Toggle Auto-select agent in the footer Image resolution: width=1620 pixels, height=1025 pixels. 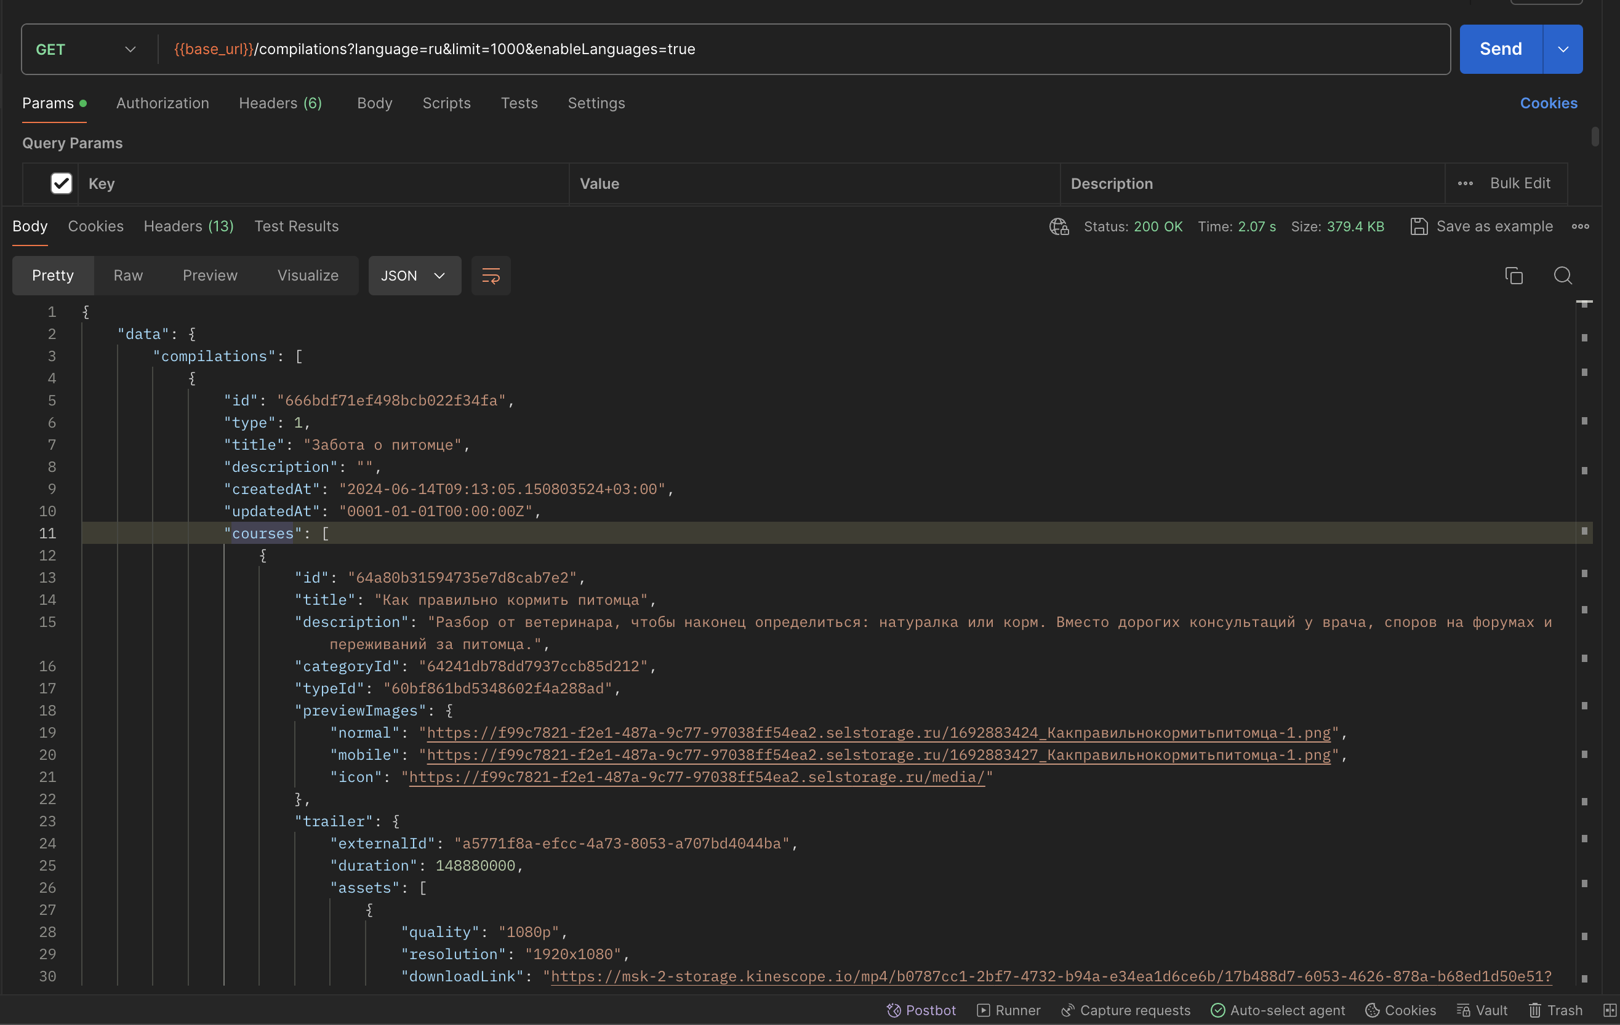coord(1278,1010)
